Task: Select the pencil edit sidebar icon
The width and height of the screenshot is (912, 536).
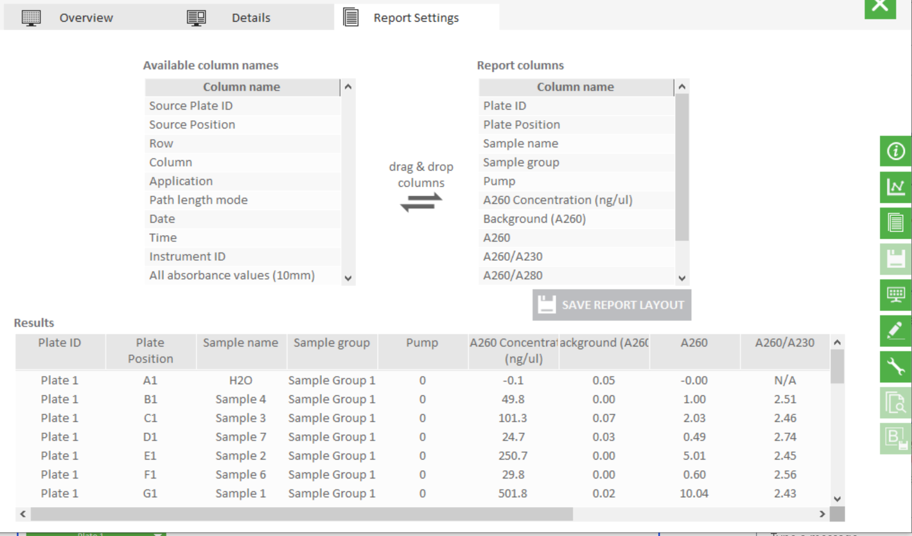Action: coord(895,331)
